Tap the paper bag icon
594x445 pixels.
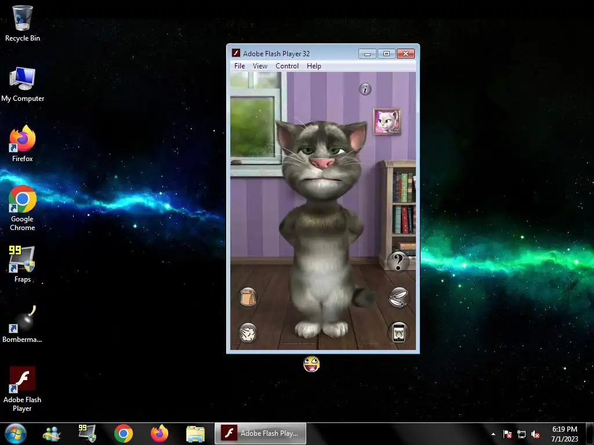248,297
